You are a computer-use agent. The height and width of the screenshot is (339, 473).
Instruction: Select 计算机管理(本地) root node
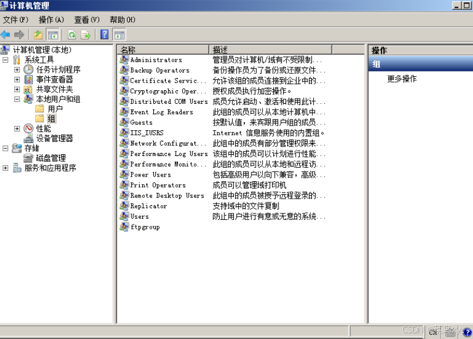42,50
